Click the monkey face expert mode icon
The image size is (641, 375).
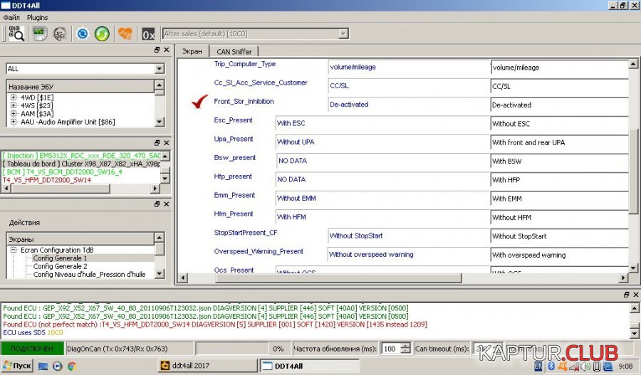(x=60, y=33)
